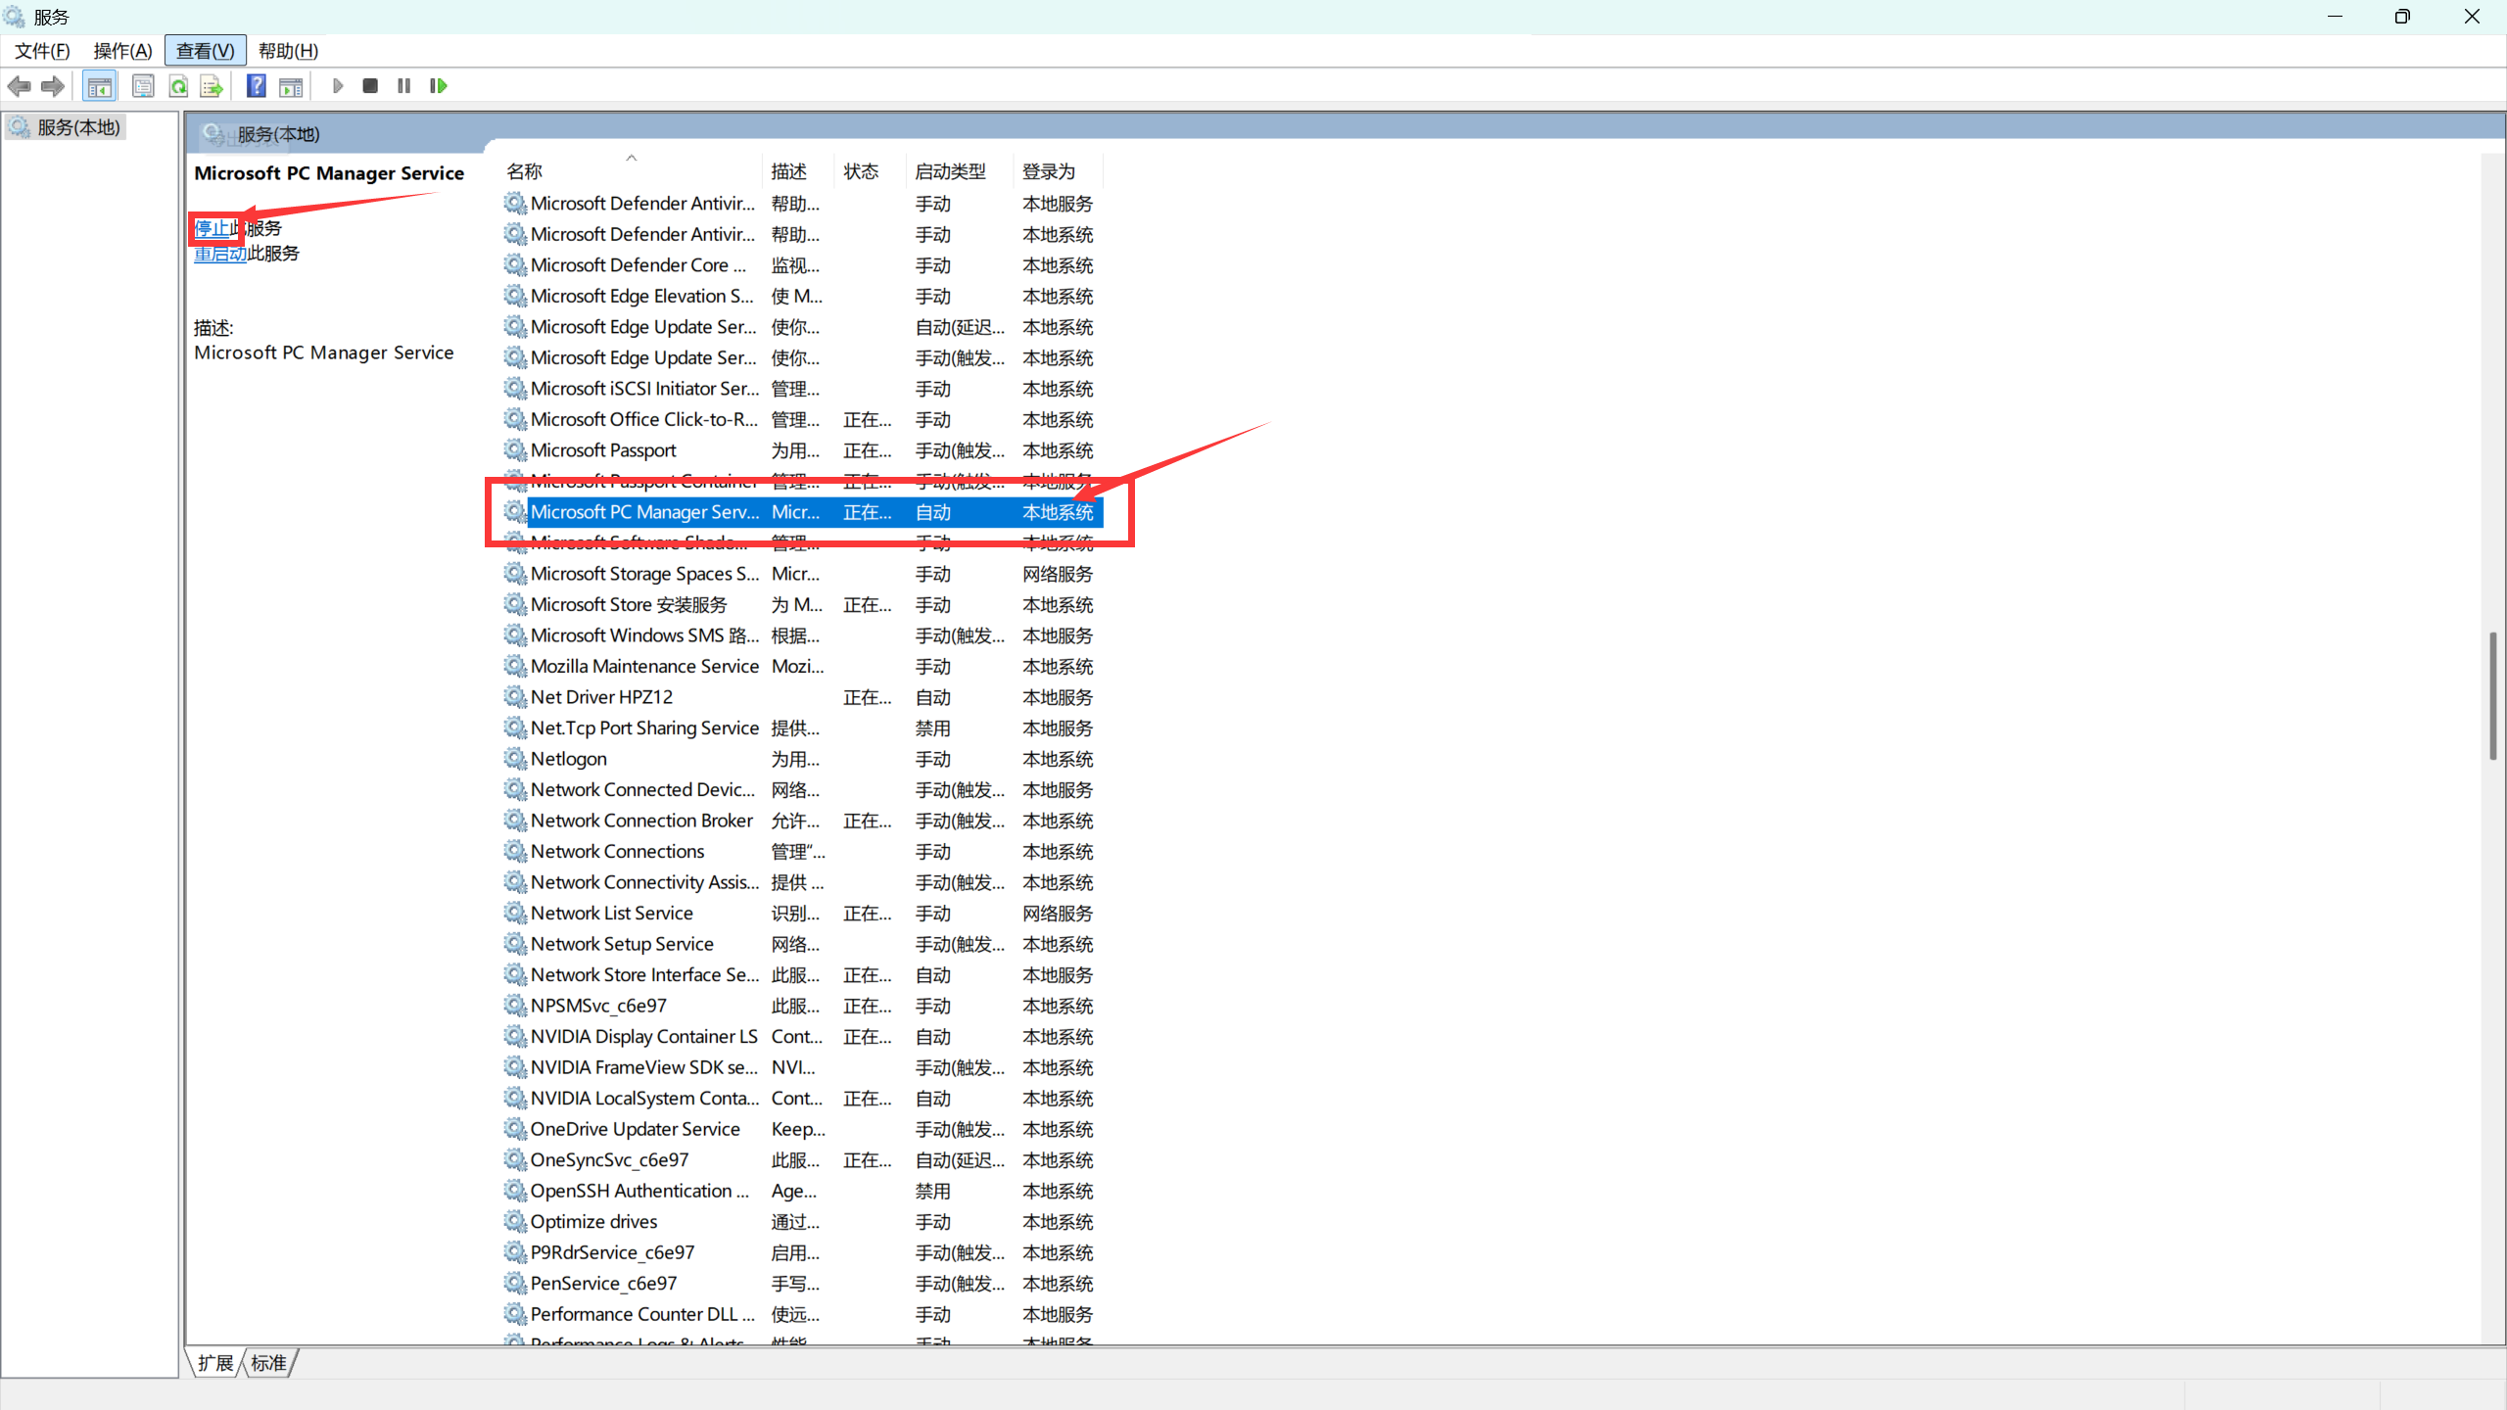Viewport: 2507px width, 1410px height.
Task: Open the Properties toolbar icon
Action: point(143,86)
